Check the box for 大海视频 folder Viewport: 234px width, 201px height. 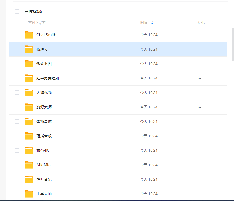click(x=17, y=93)
